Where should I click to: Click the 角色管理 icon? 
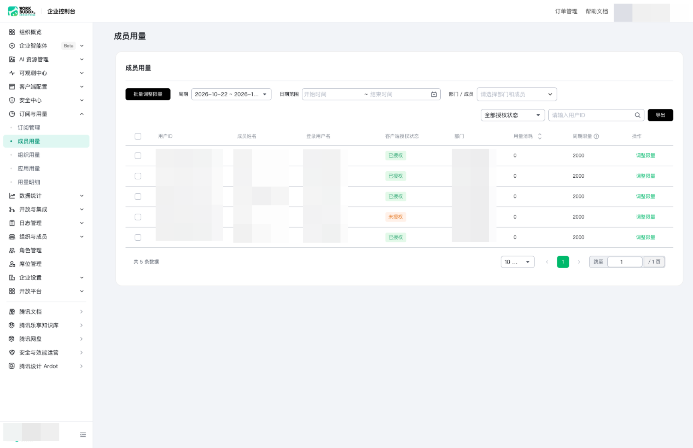12,250
